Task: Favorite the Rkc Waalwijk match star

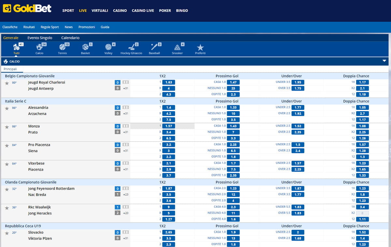Action: [x=7, y=208]
